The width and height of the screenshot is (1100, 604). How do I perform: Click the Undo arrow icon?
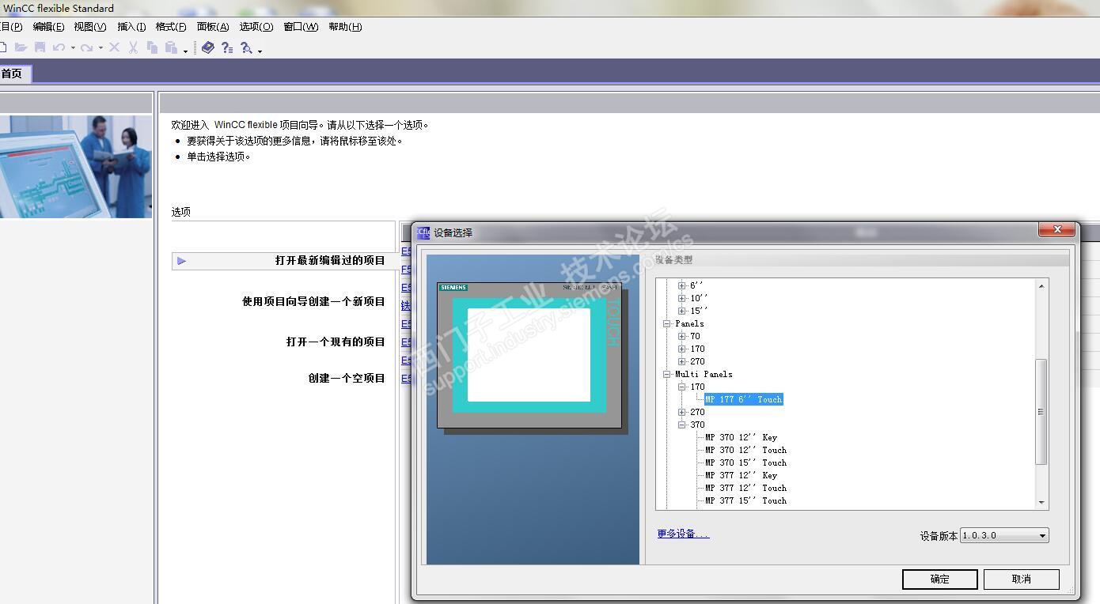point(59,47)
